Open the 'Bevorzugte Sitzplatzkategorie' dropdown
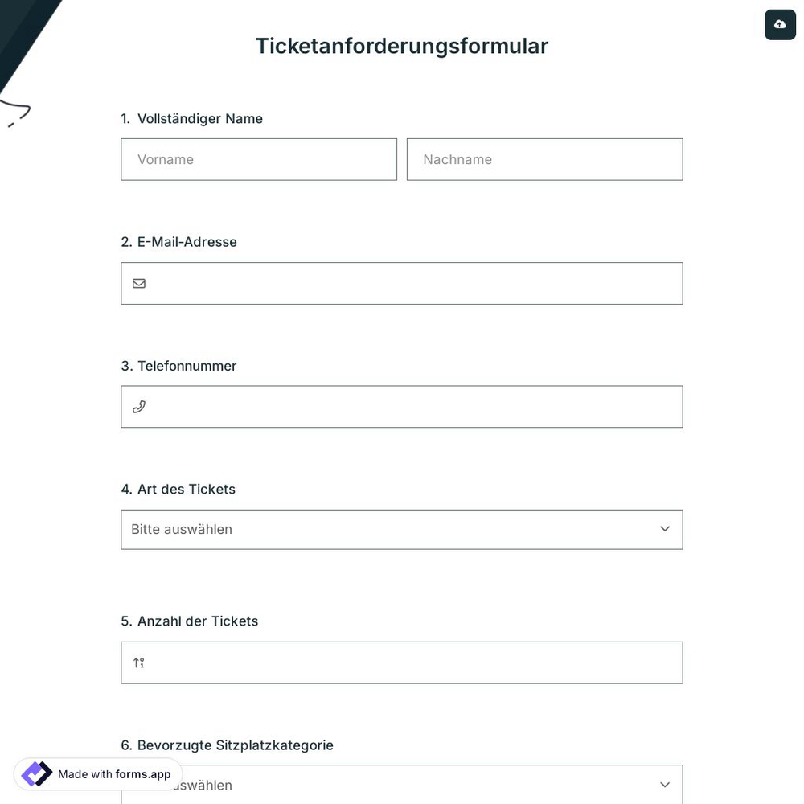 402,785
